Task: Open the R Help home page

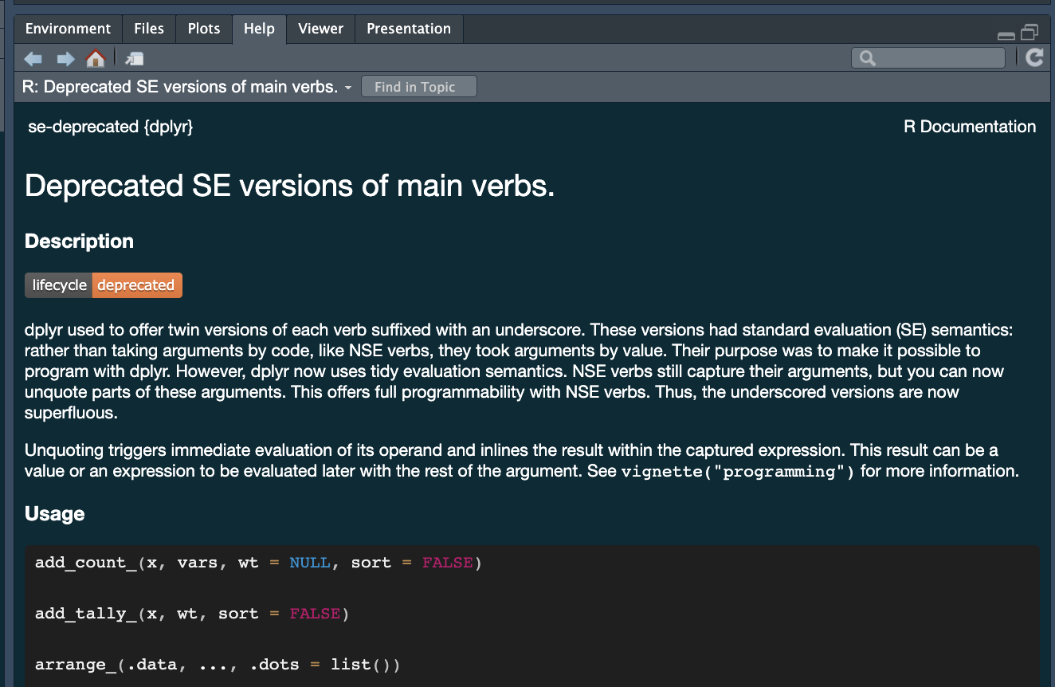Action: coord(96,58)
